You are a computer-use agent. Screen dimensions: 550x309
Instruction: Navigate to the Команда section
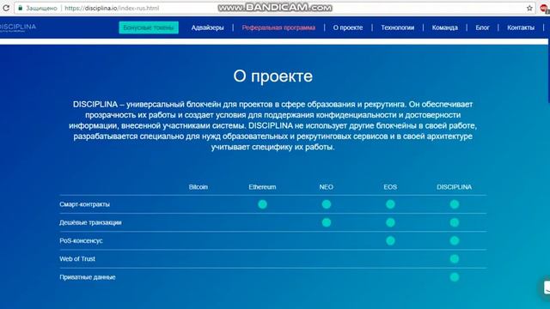[445, 27]
